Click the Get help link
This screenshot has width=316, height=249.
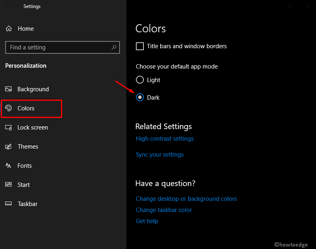pos(147,221)
